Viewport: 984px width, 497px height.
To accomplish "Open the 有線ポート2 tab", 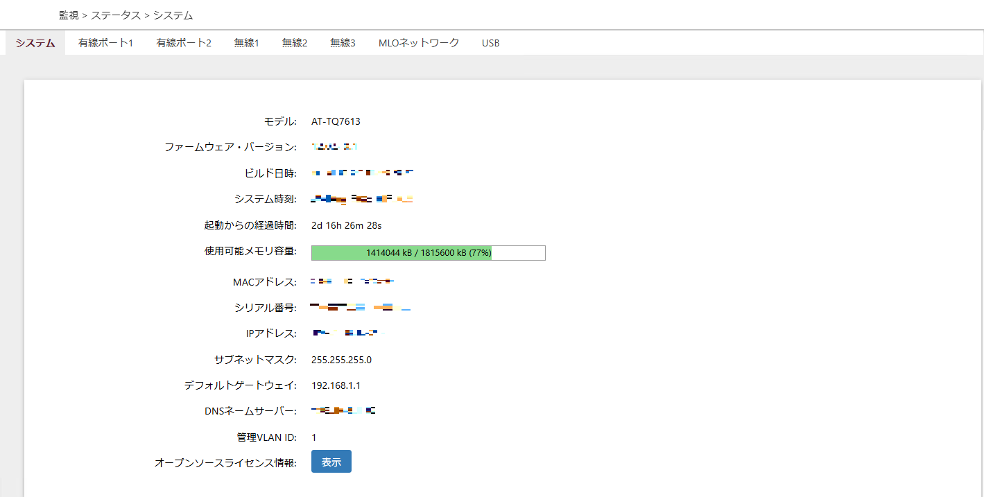I will 184,43.
